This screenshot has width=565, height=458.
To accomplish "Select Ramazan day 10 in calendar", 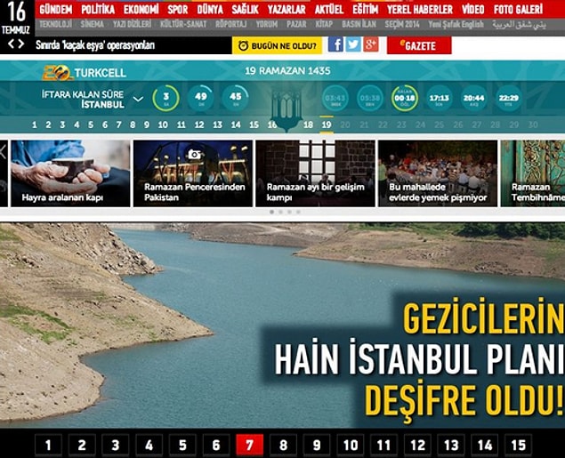I will pyautogui.click(x=163, y=125).
